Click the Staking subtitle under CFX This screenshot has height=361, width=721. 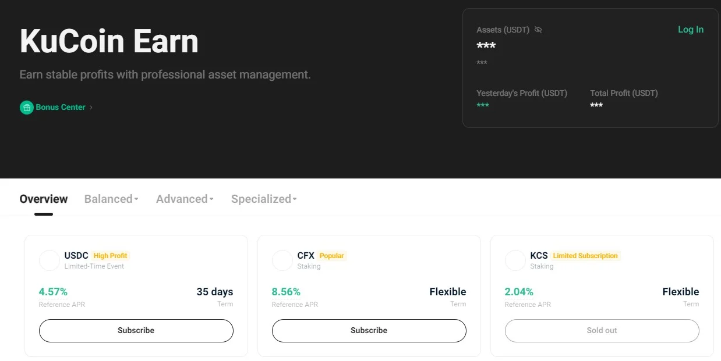(x=309, y=266)
